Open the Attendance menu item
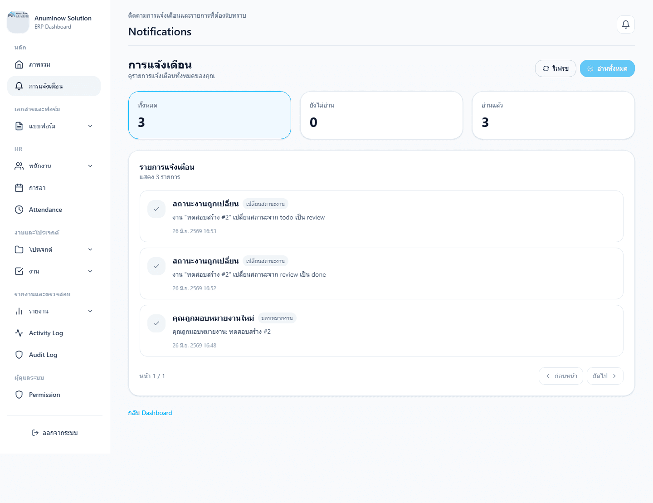653x503 pixels. [54, 210]
